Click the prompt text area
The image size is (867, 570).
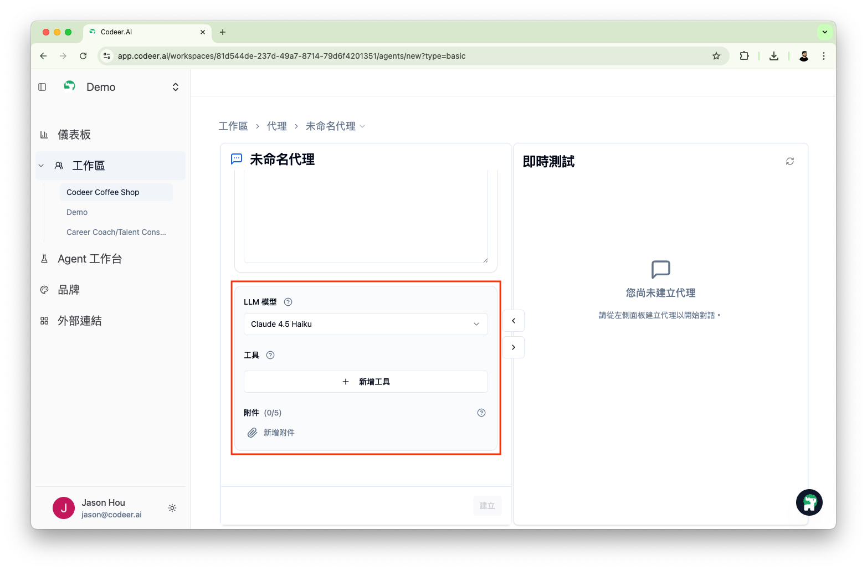[x=366, y=216]
